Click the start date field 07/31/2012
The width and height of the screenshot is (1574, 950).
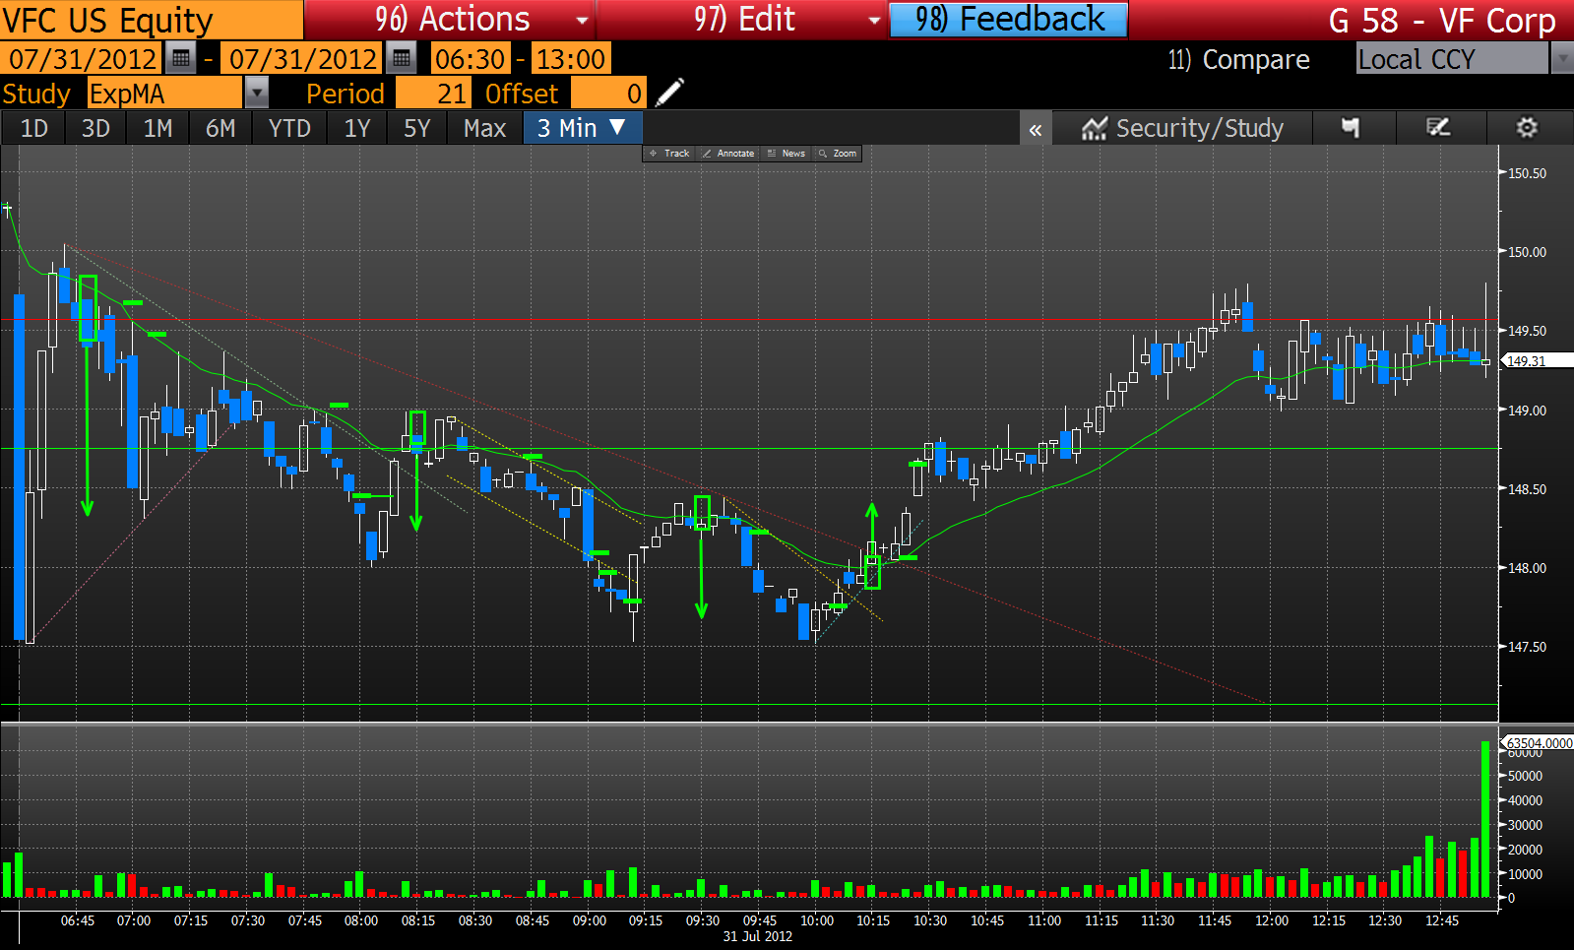click(82, 59)
